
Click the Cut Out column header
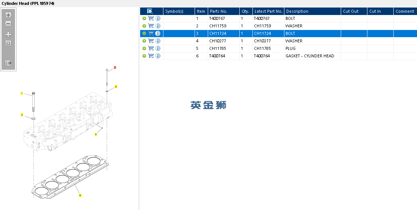pos(354,11)
